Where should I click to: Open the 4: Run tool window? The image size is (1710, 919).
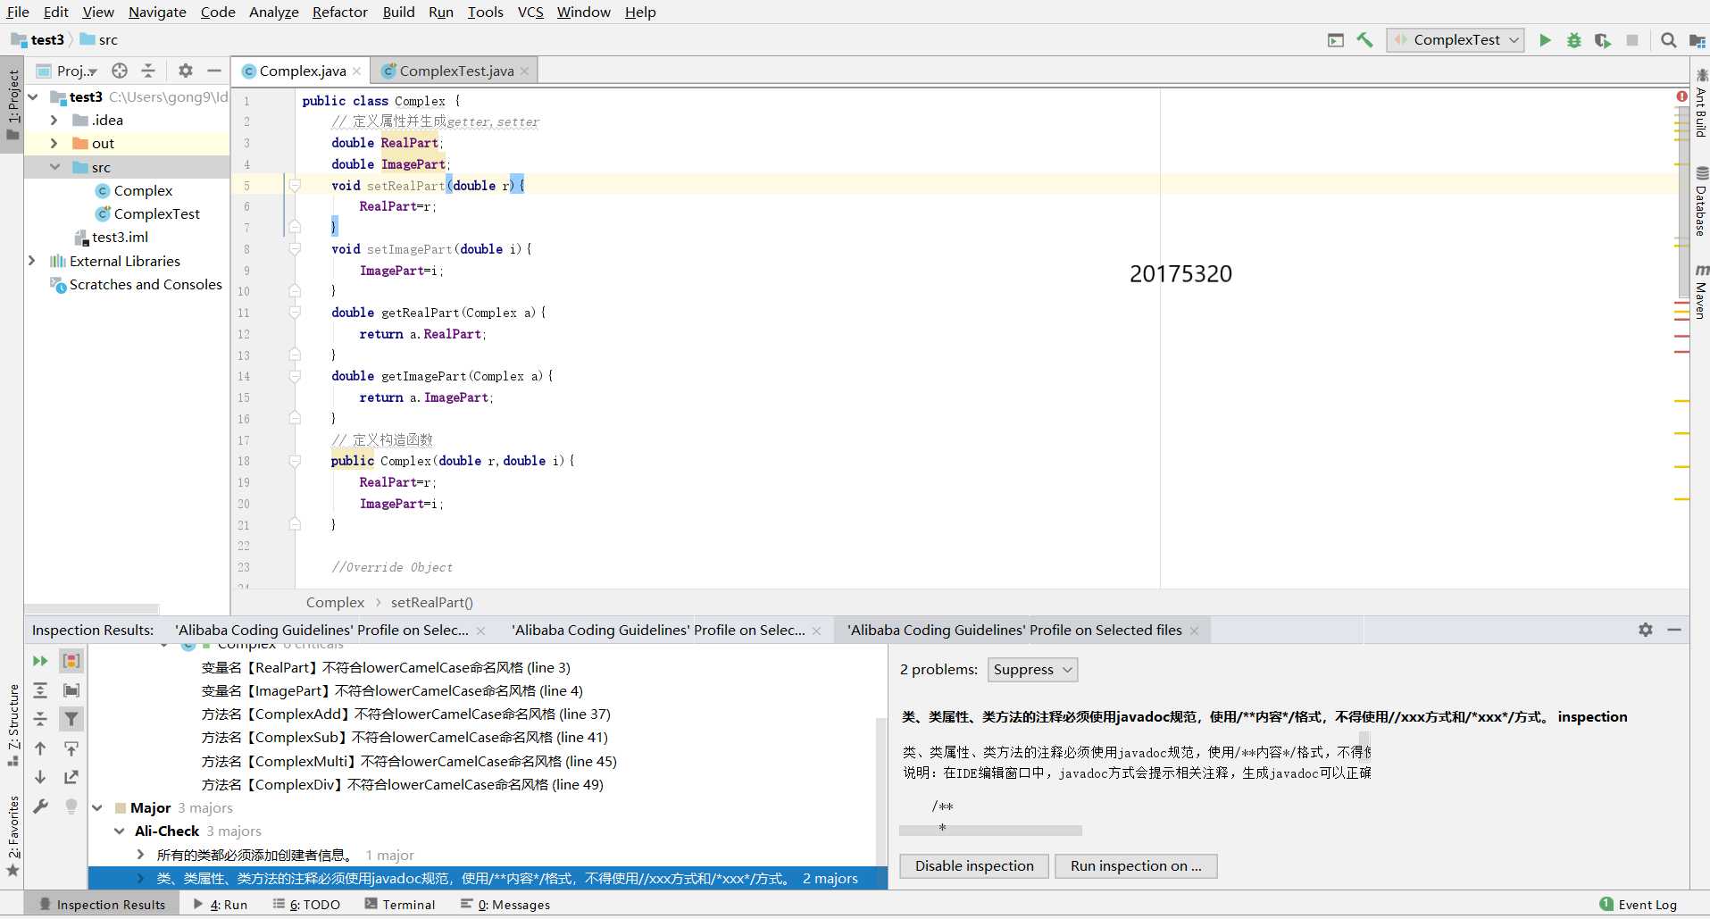[x=221, y=904]
